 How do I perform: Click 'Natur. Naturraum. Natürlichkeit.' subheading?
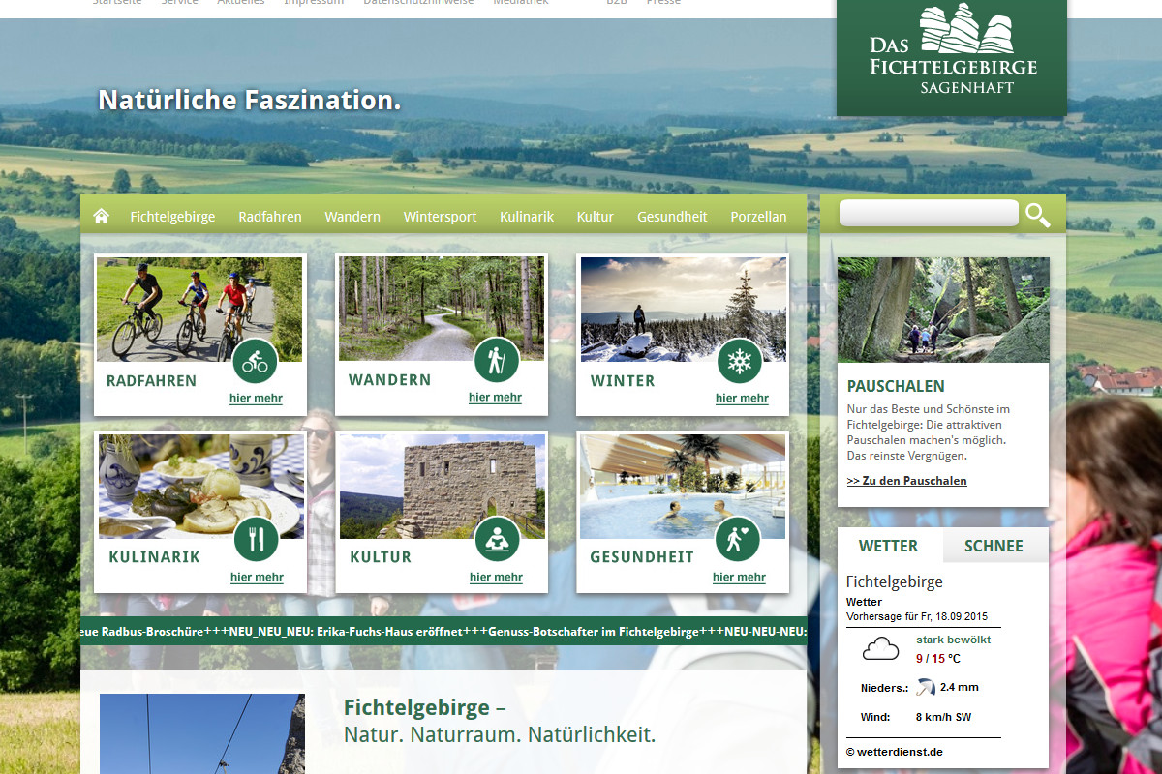click(500, 734)
